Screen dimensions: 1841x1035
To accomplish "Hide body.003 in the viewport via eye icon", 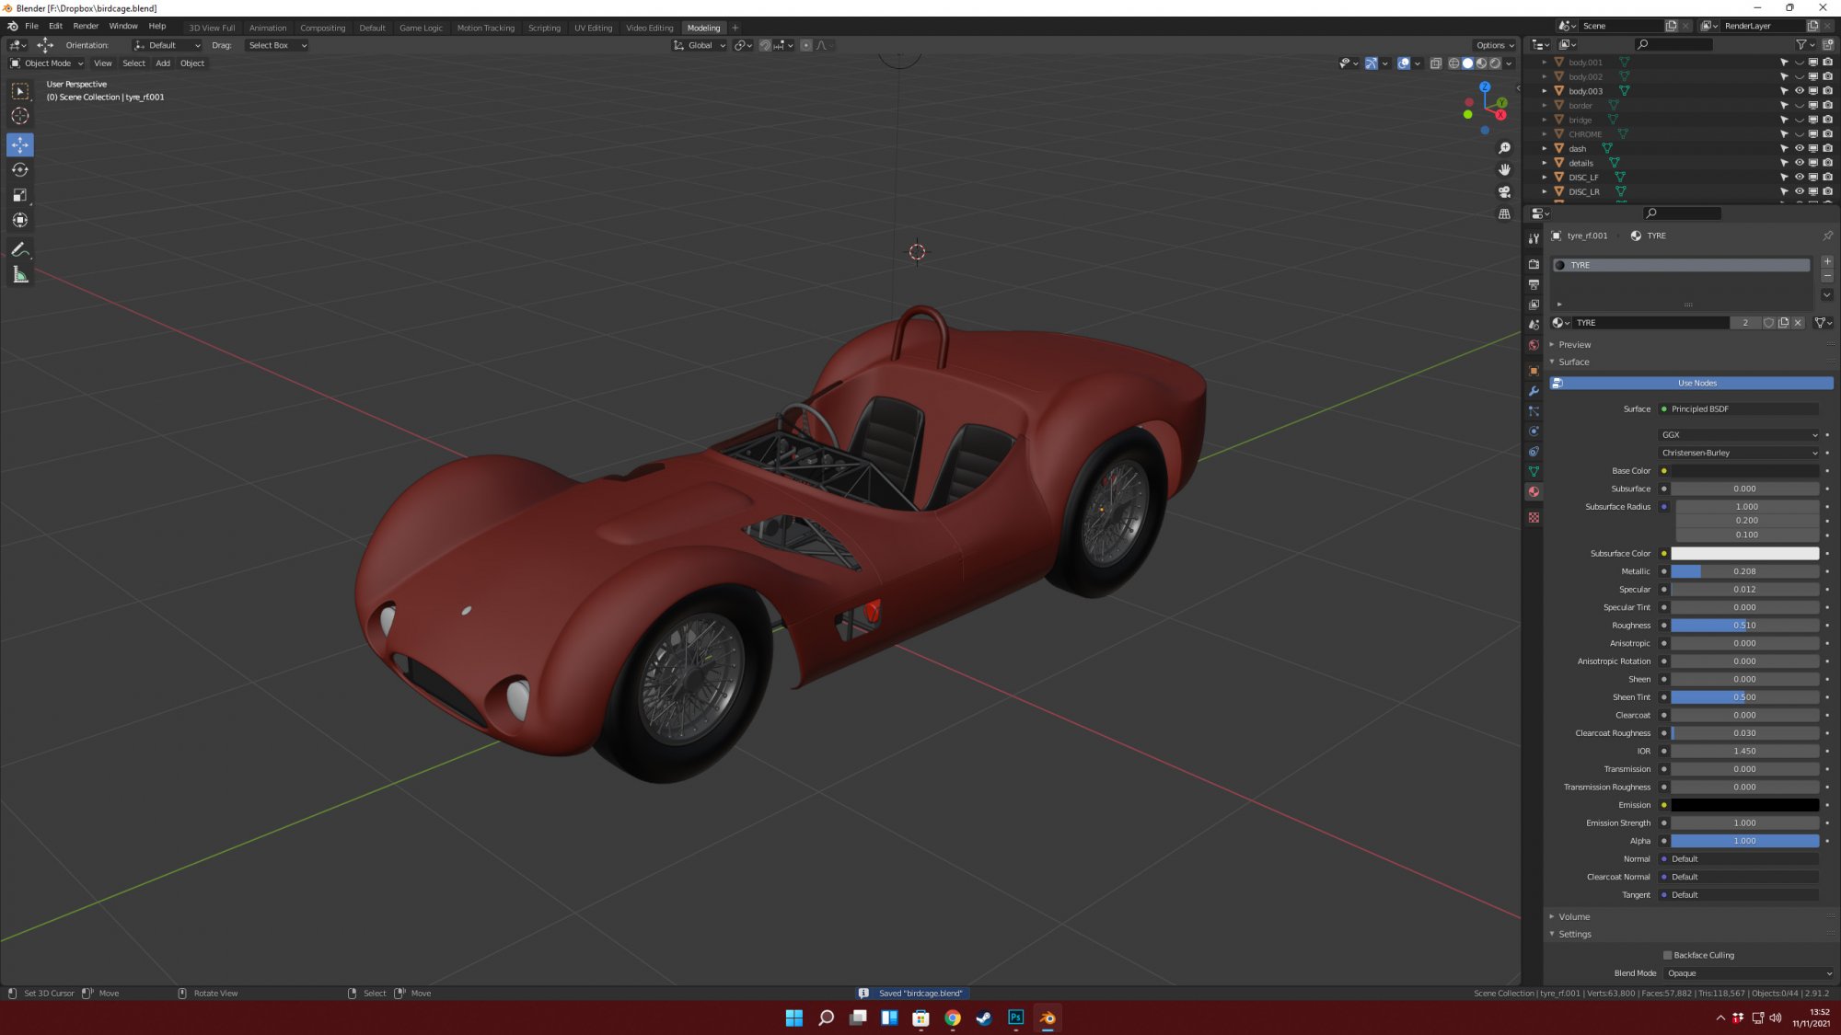I will pyautogui.click(x=1799, y=91).
